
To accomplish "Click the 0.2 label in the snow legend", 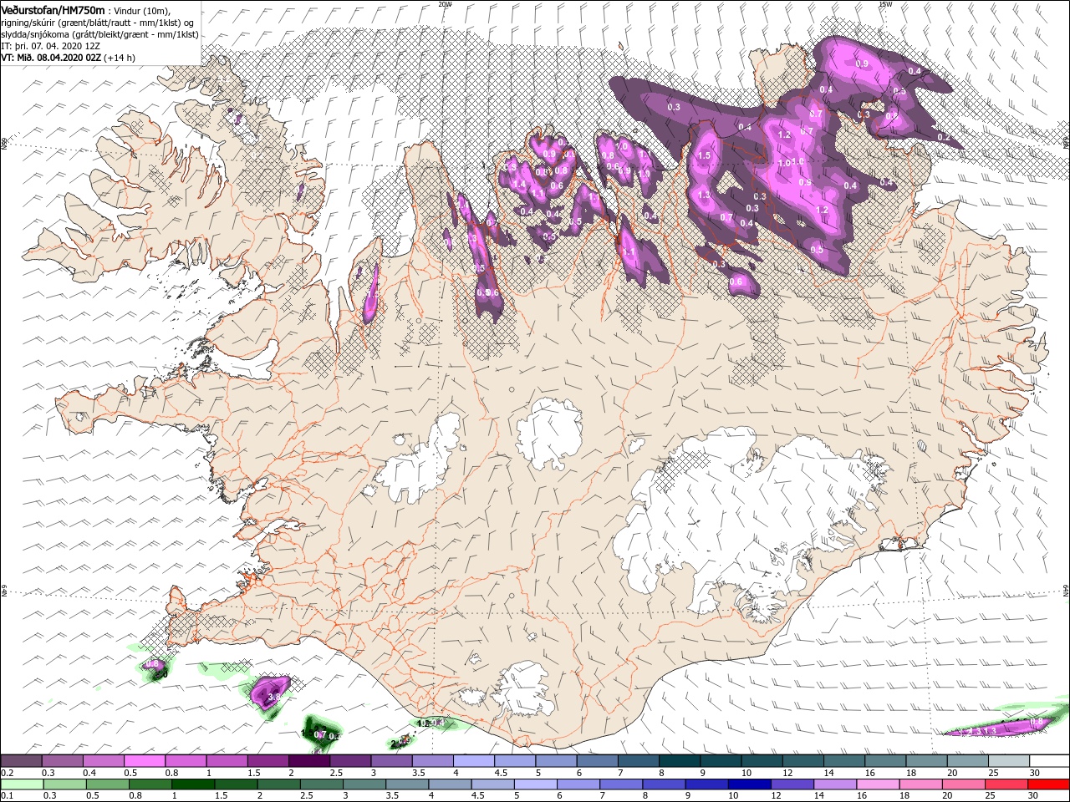I will (x=7, y=773).
